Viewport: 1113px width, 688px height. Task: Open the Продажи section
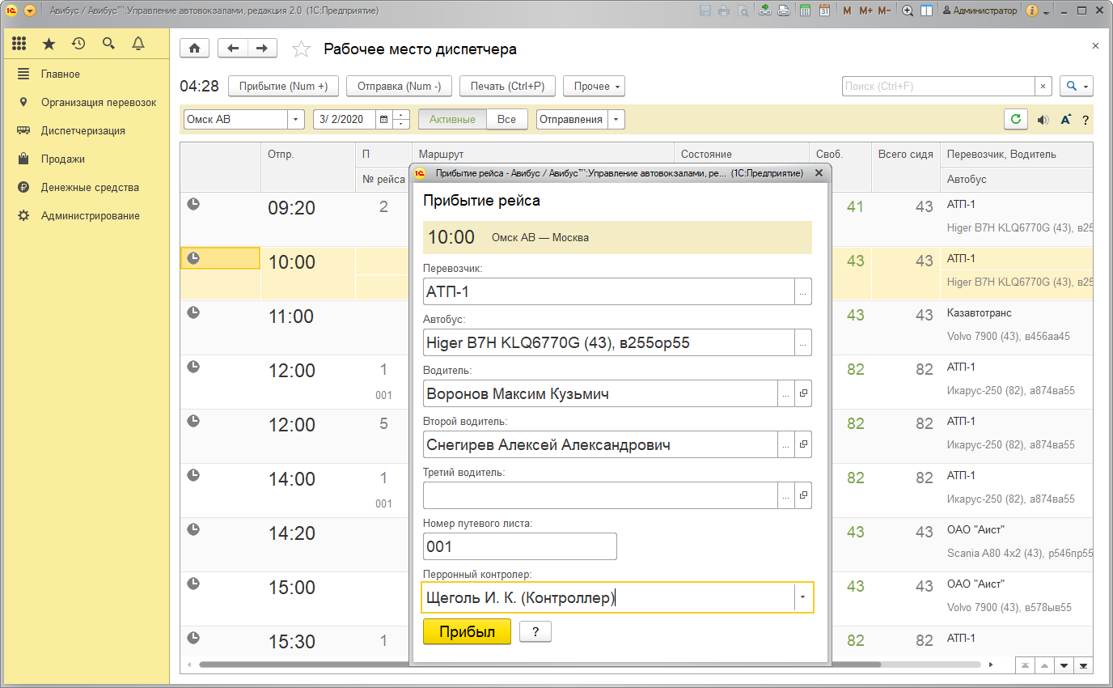62,159
